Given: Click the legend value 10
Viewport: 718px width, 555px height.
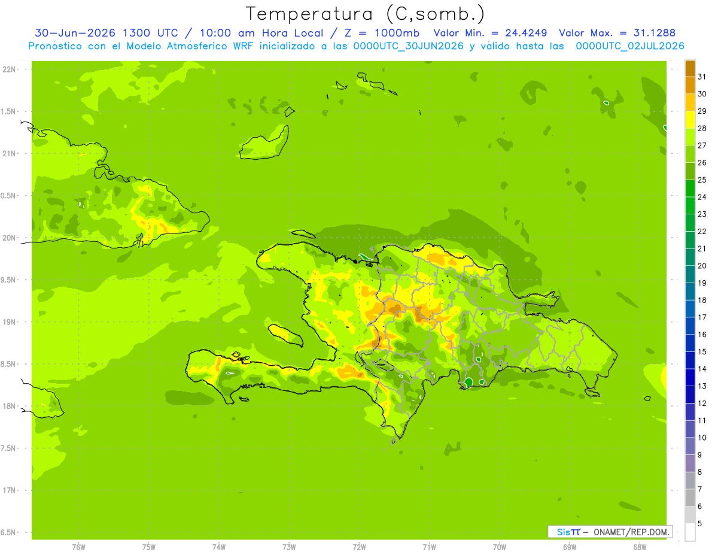Looking at the screenshot, I should coord(702,438).
